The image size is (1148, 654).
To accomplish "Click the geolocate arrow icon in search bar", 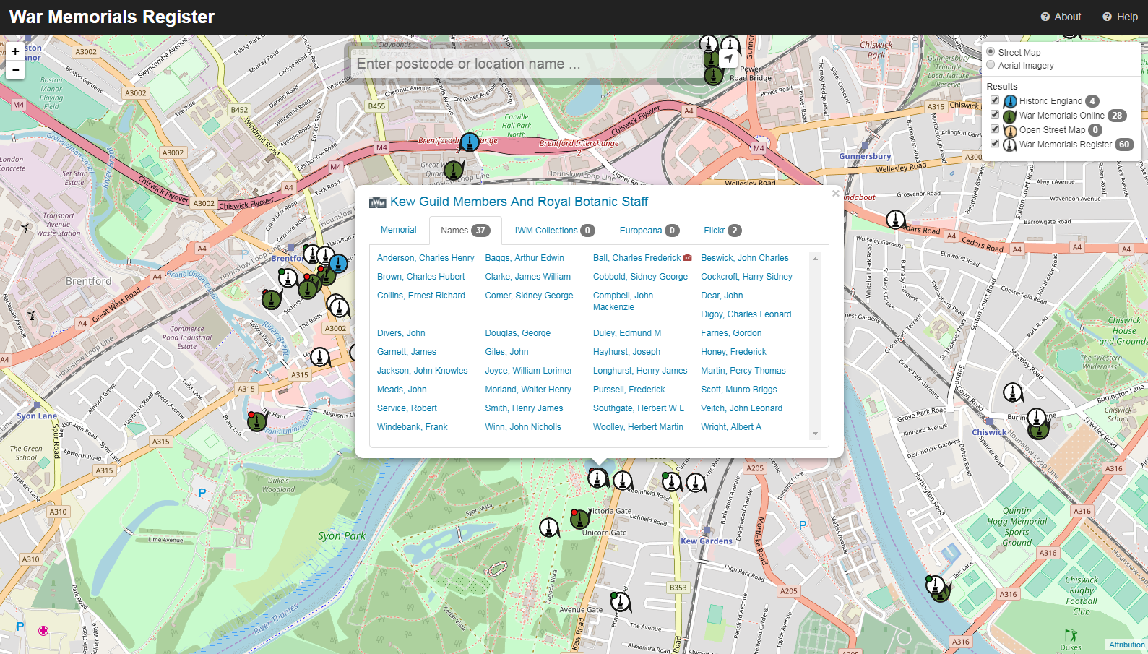I will click(728, 59).
